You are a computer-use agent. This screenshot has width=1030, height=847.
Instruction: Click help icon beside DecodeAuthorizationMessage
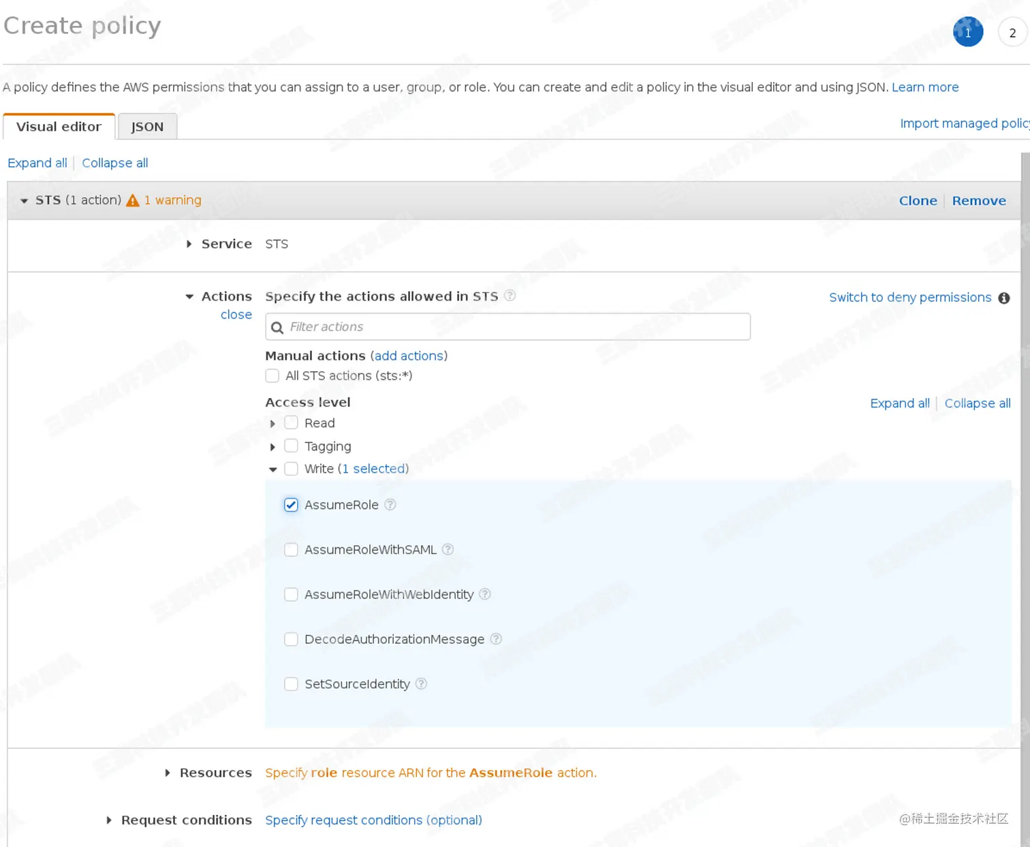(x=496, y=639)
